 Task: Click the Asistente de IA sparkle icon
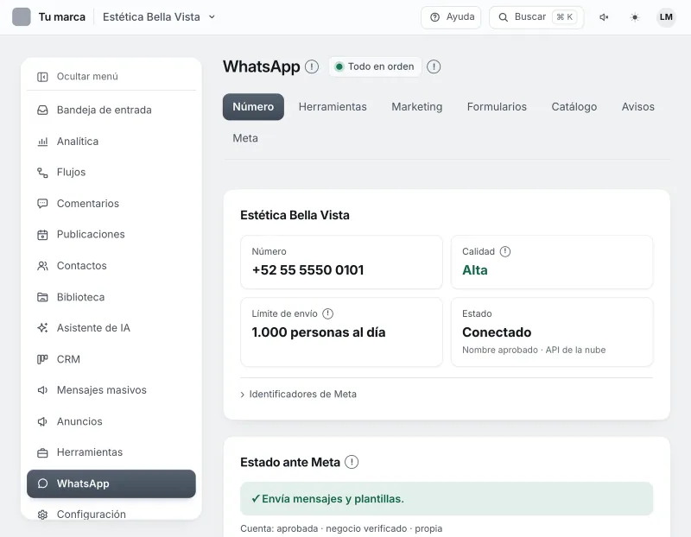tap(42, 328)
